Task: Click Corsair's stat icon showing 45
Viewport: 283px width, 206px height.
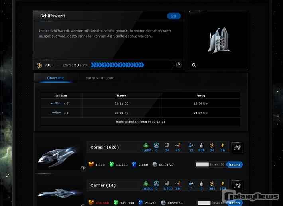Action: coord(178,145)
